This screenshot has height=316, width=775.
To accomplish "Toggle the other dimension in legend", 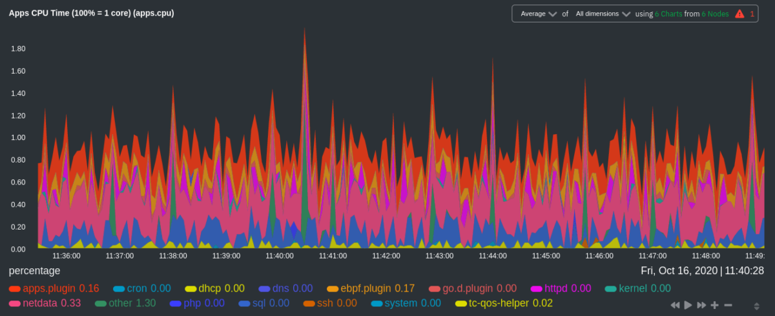I will click(x=120, y=303).
